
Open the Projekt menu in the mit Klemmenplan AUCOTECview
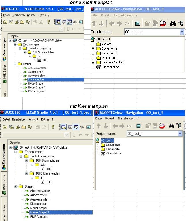[x=110, y=118]
